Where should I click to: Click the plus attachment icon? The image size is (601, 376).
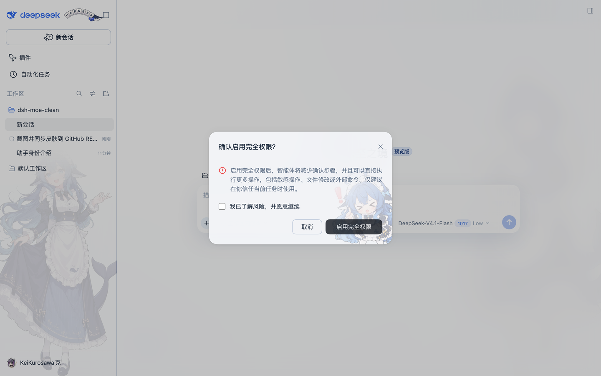206,223
